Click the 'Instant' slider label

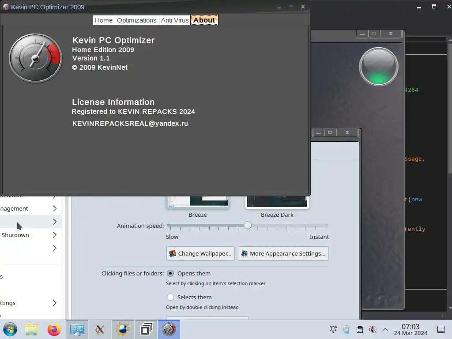[319, 237]
